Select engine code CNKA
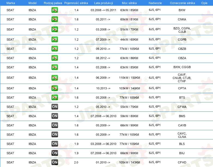The width and height of the screenshot is (213, 167). pyautogui.click(x=182, y=19)
